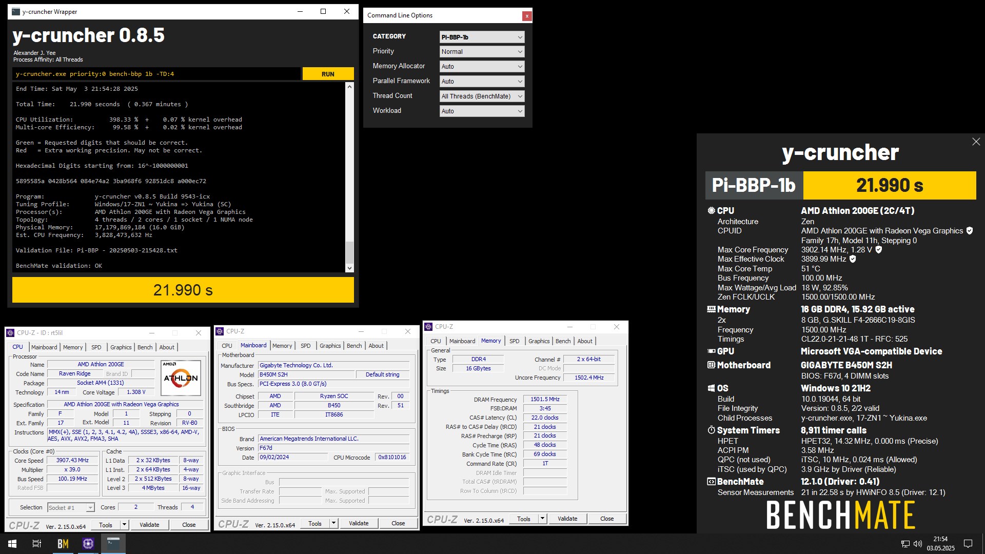
Task: Open the CATEGORY dropdown showing Pi-BBP-1b
Action: pos(482,37)
